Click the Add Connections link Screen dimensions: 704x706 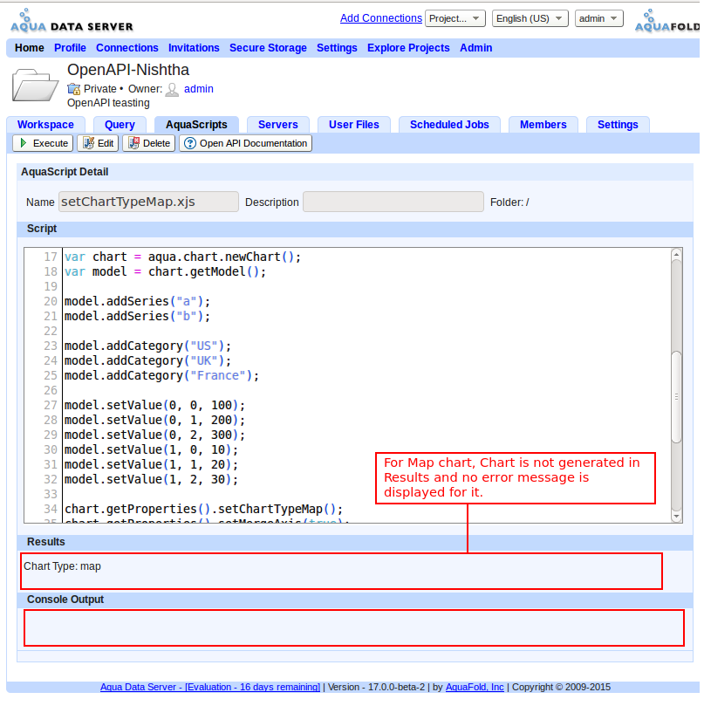pyautogui.click(x=381, y=18)
